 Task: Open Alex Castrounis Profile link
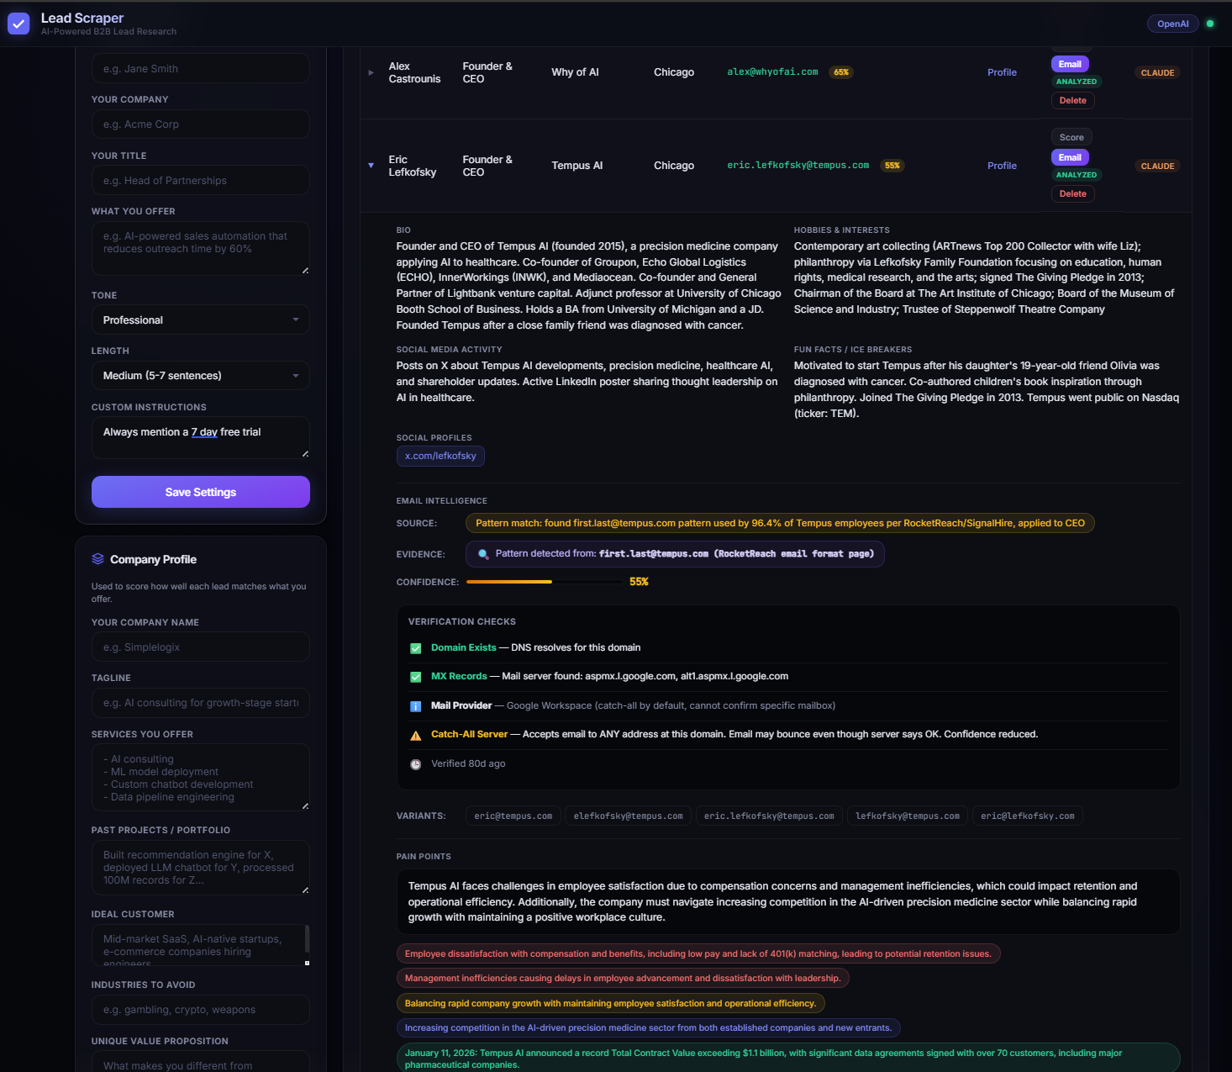coord(1002,72)
